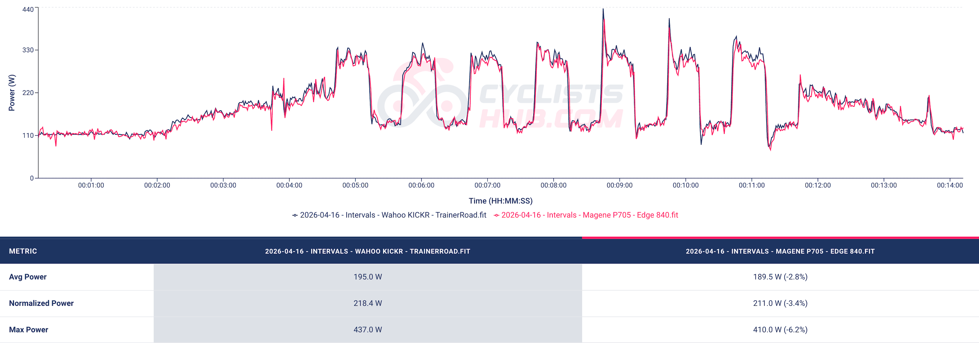
Task: Click the Max Power row label
Action: pyautogui.click(x=28, y=330)
